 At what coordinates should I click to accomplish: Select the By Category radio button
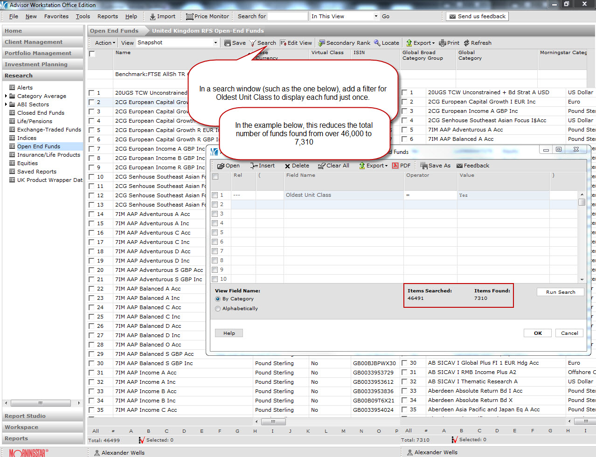point(218,299)
